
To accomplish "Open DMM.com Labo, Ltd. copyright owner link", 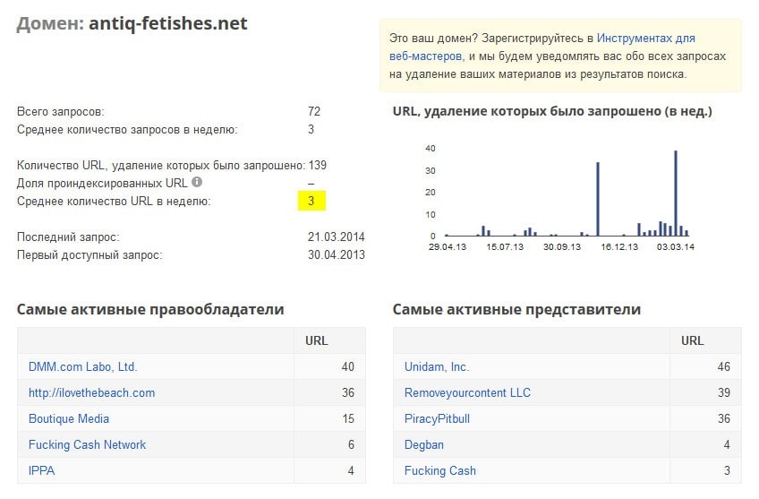I will pyautogui.click(x=82, y=366).
